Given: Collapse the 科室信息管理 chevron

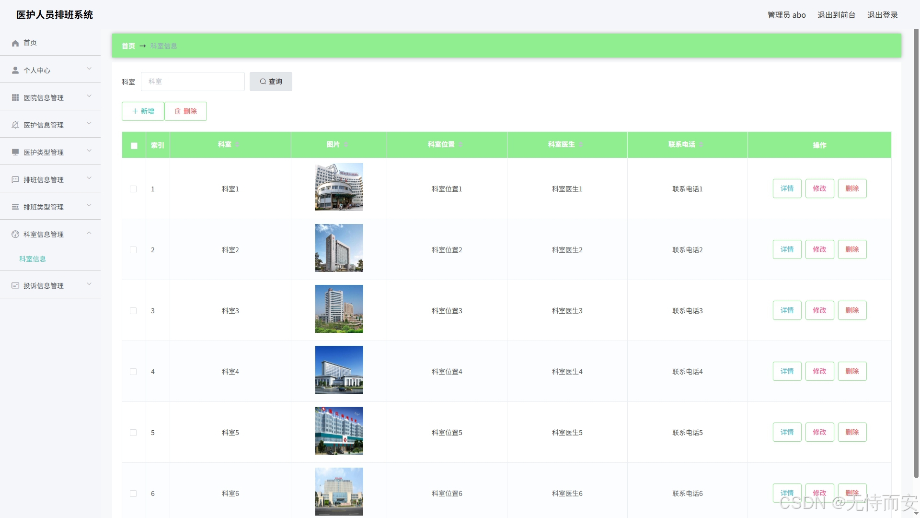Looking at the screenshot, I should point(89,234).
